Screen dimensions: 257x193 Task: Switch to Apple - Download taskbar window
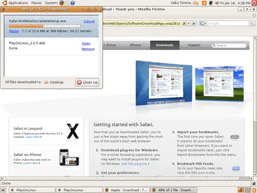tap(126, 190)
